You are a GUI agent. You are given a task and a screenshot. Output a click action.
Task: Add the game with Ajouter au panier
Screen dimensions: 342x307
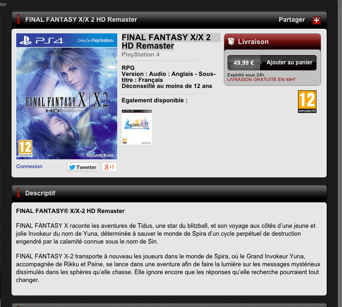289,63
